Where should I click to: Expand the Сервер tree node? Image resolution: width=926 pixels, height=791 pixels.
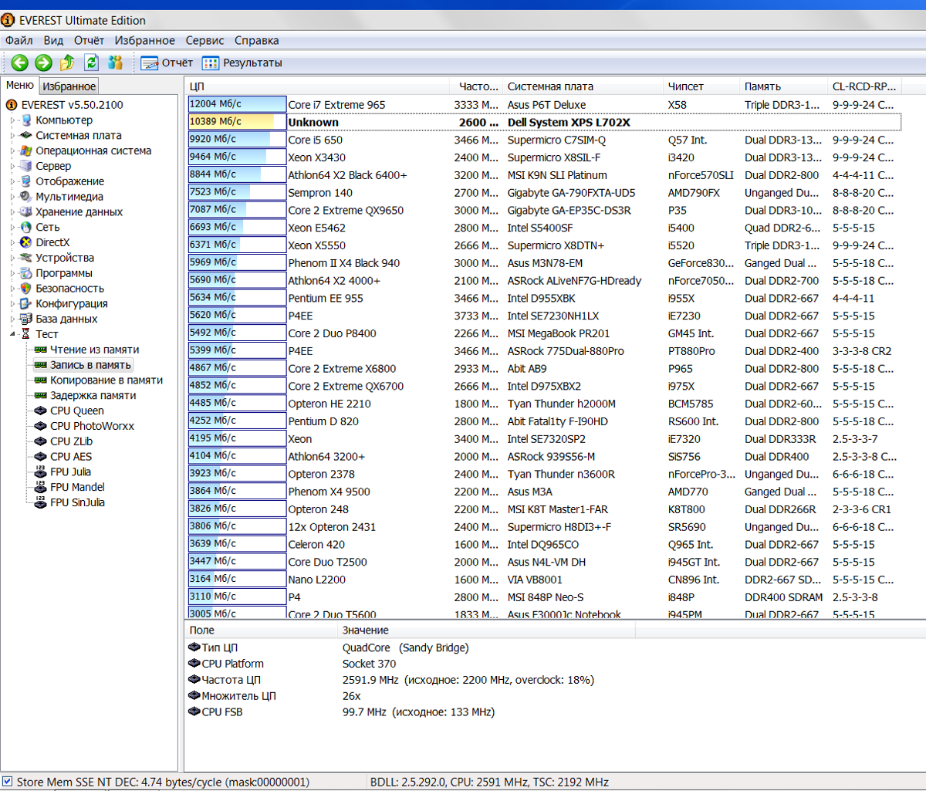(x=12, y=166)
